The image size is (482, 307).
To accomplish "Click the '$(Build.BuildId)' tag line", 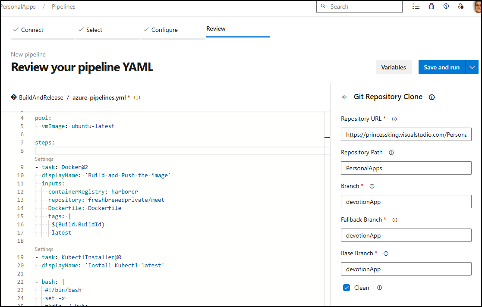I will tap(78, 224).
